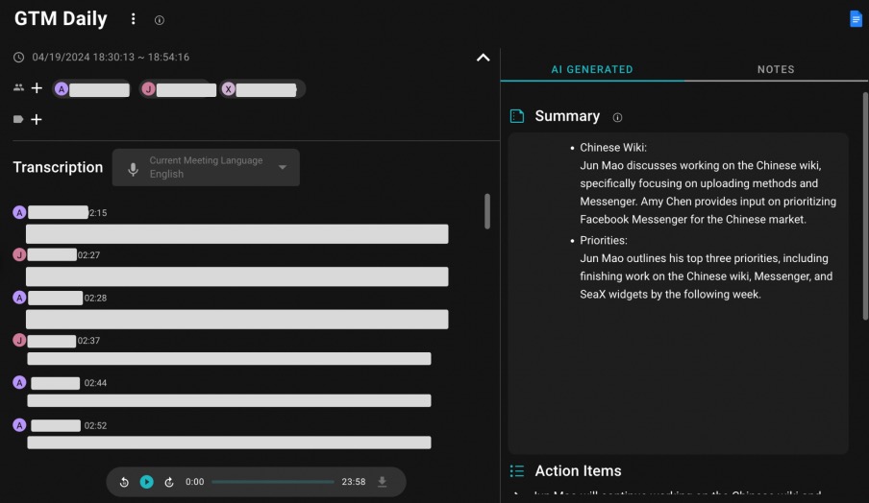The image size is (869, 503).
Task: Click the info icon beside Summary heading
Action: 617,117
